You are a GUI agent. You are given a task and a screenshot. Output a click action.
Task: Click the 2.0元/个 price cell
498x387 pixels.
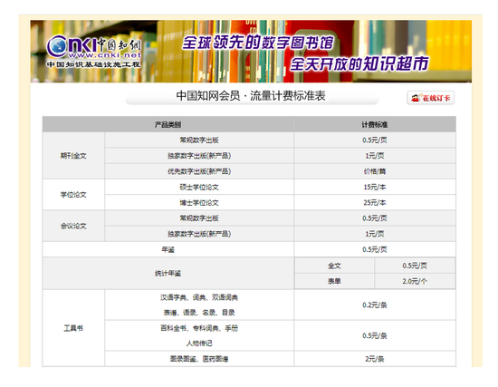tap(415, 282)
